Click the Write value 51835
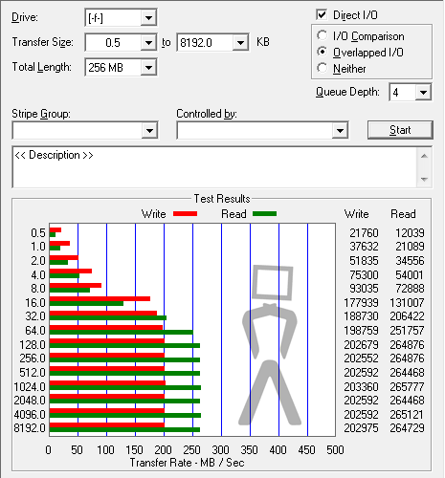 (364, 261)
